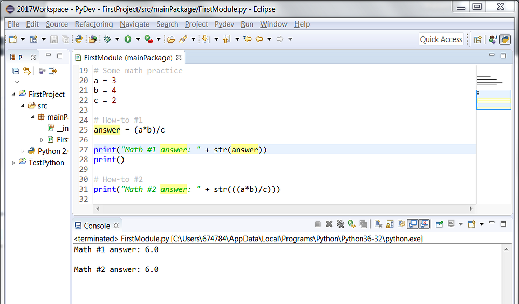Click the editor minimap overview highlighted region
This screenshot has height=304, width=519.
(494, 100)
